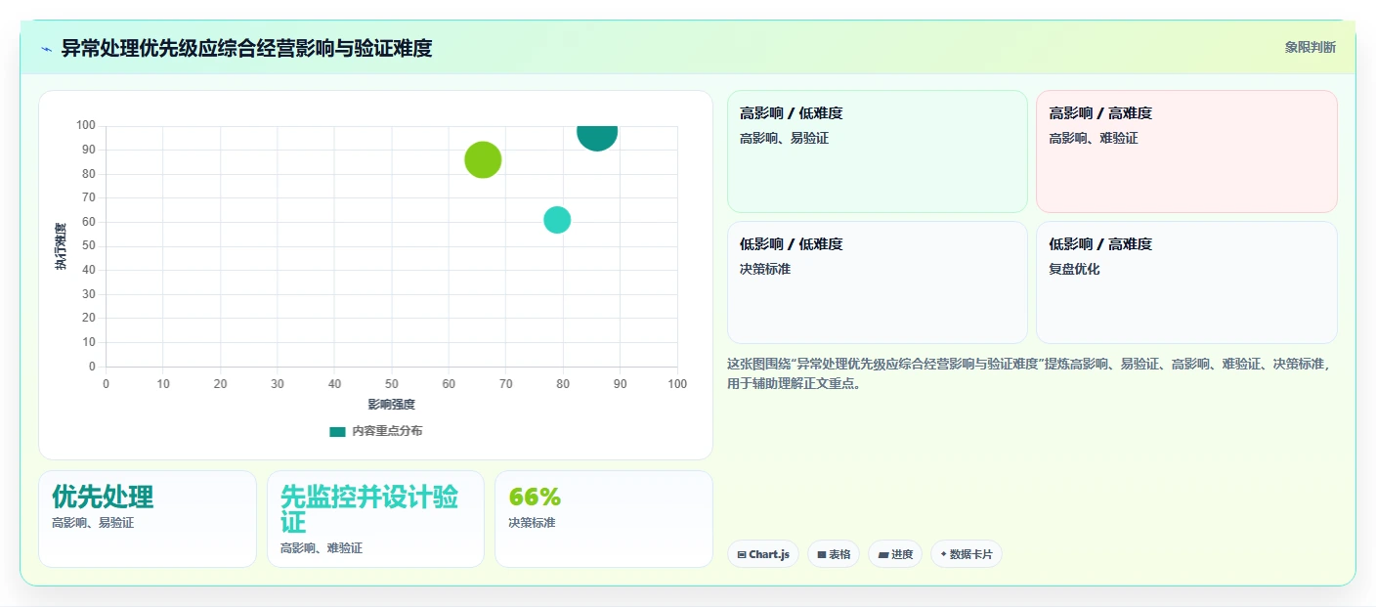Click the sparkle icon in 数据卡片 chip
The height and width of the screenshot is (607, 1376).
943,554
